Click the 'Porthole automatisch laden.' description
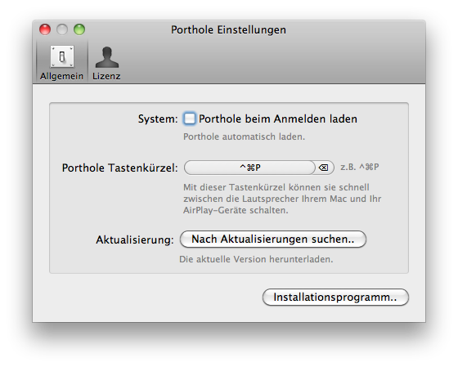The image size is (458, 367). pos(244,137)
